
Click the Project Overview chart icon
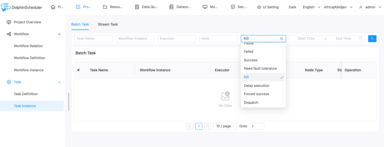coord(9,22)
